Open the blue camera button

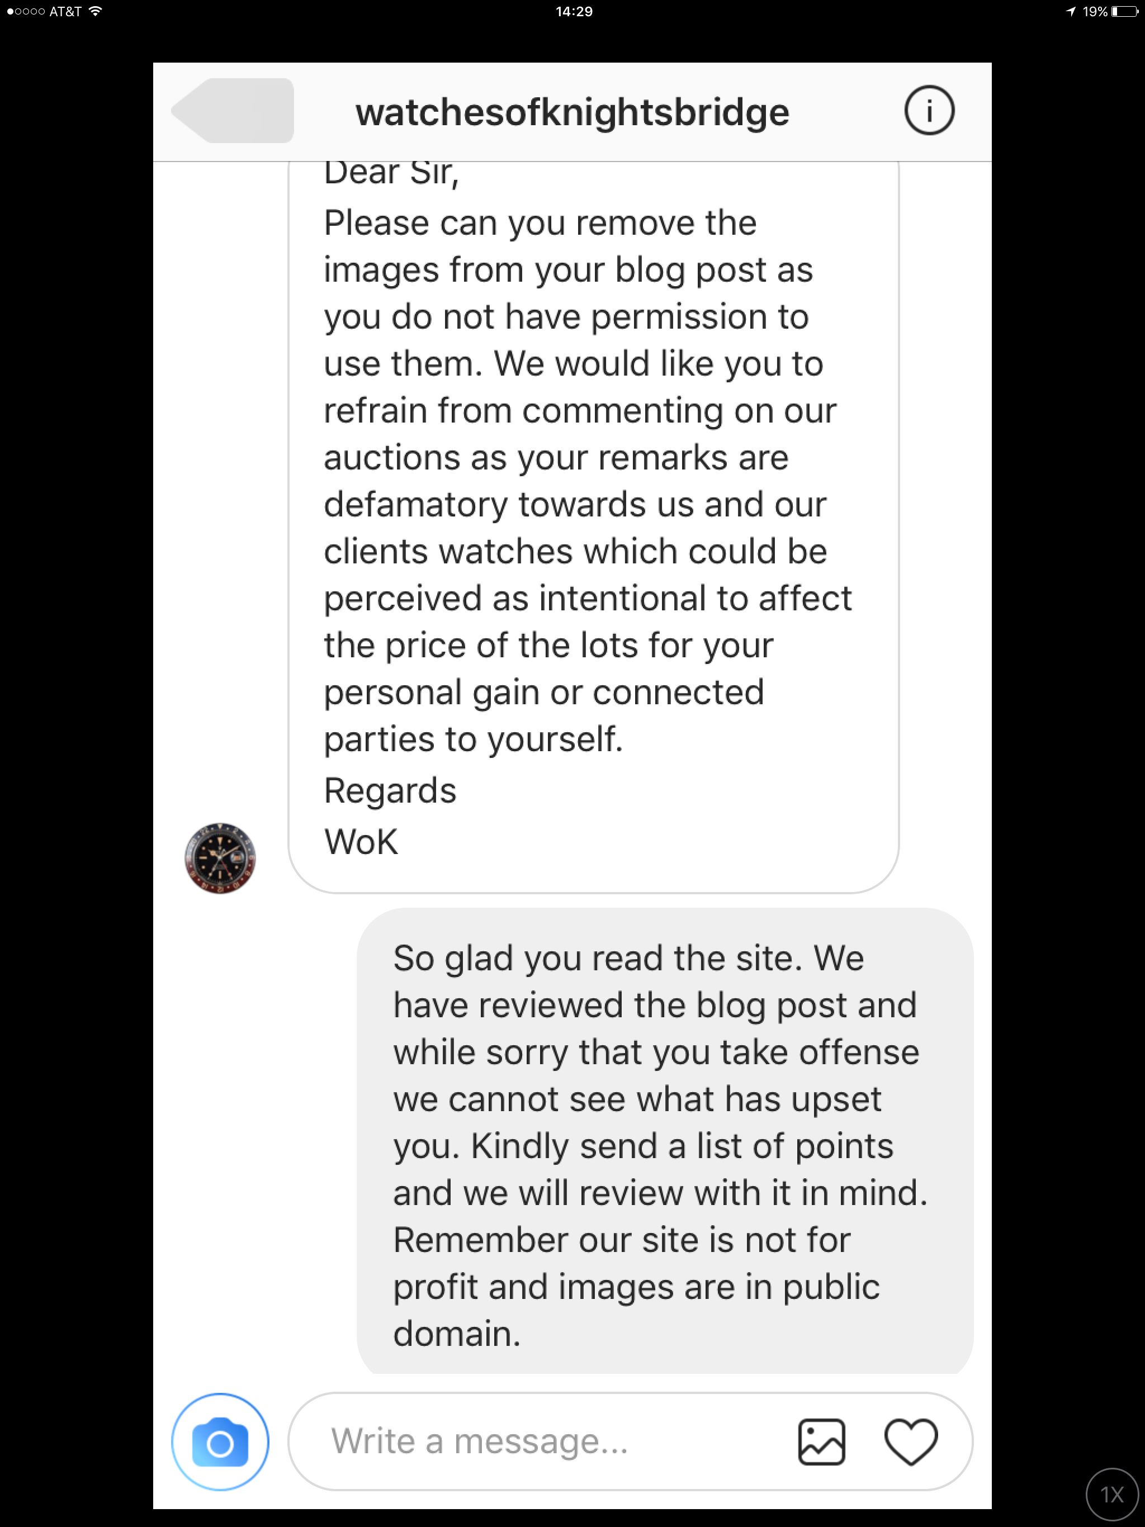(220, 1441)
